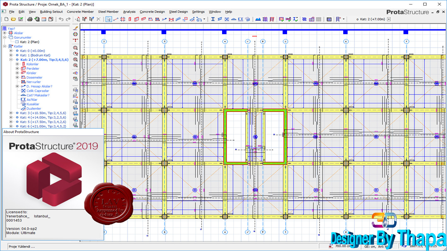Select Kat: 5 (+17.50m) storey item
This screenshot has width=447, height=251.
pyautogui.click(x=43, y=122)
